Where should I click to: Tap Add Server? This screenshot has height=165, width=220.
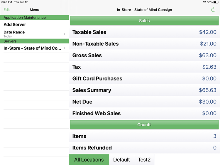pos(34,24)
